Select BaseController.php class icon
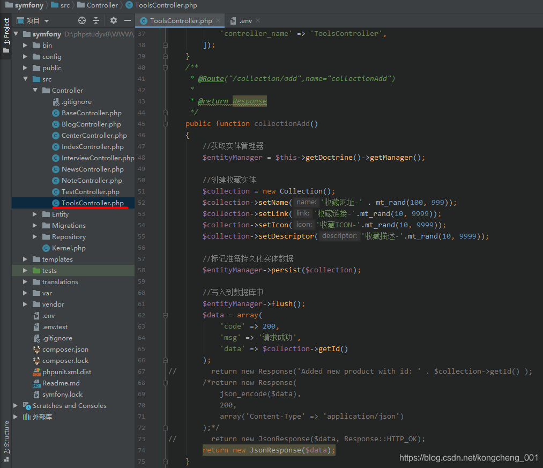The width and height of the screenshot is (543, 468). click(x=56, y=113)
